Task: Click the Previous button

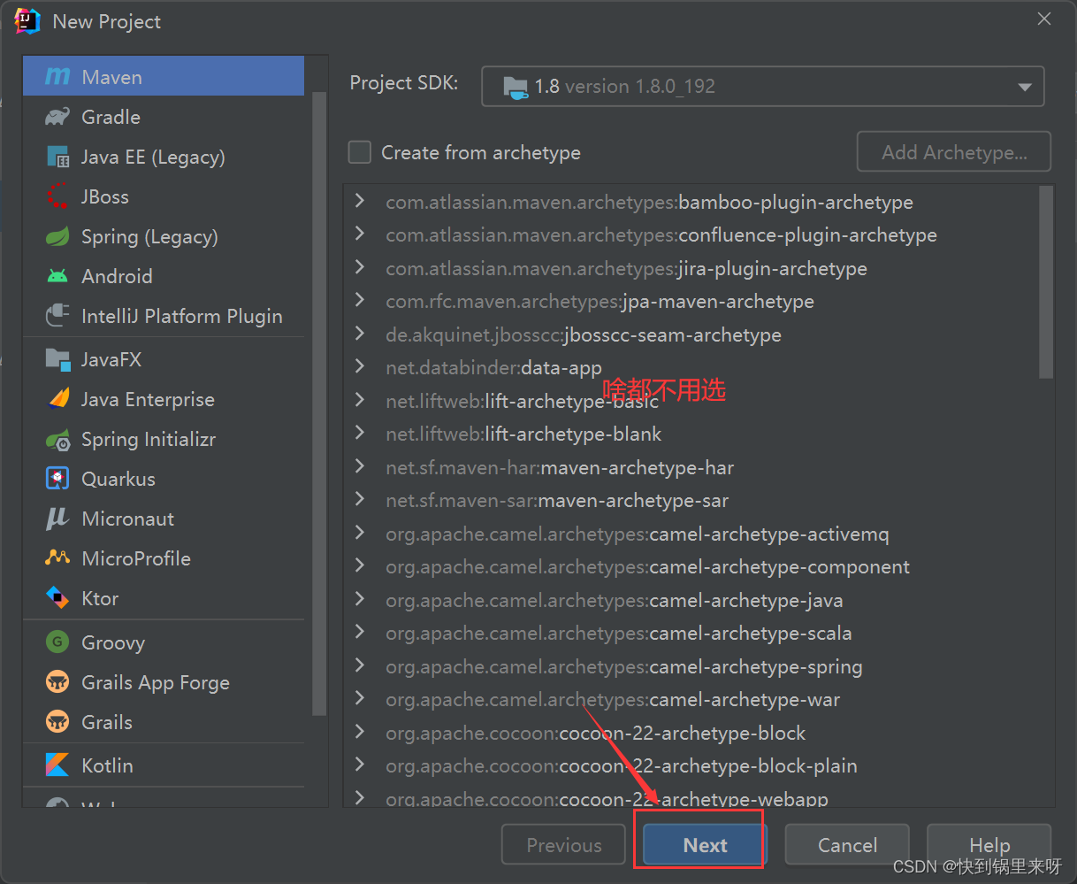Action: pos(564,845)
